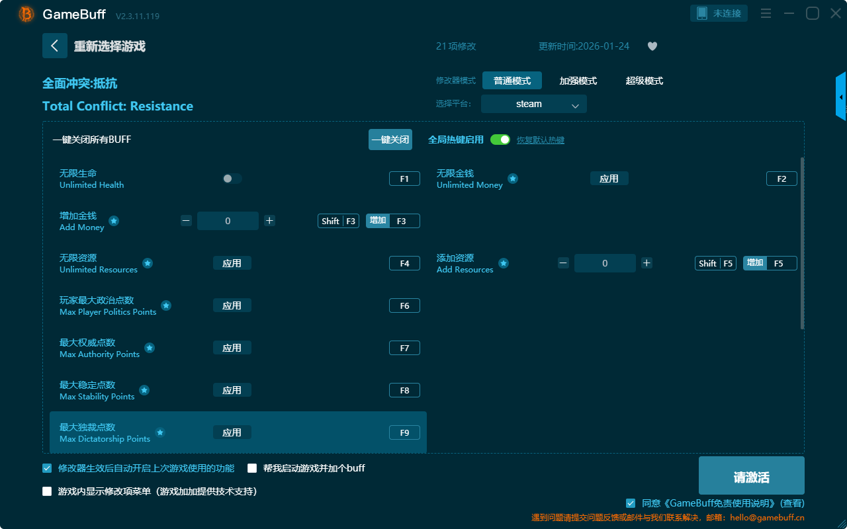Disable the global hotkey toggle
Image resolution: width=847 pixels, height=529 pixels.
tap(500, 140)
